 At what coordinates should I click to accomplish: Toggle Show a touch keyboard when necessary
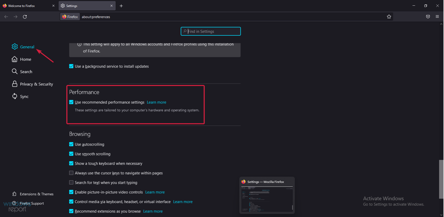(x=71, y=163)
